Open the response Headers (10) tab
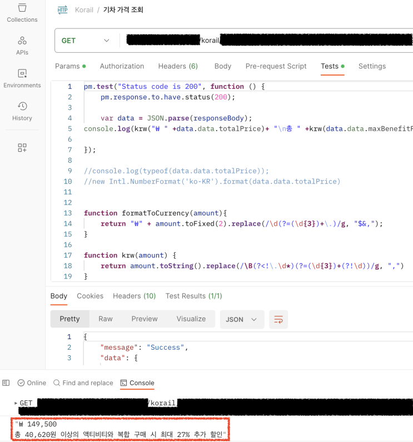This screenshot has height=442, width=413. tap(134, 296)
